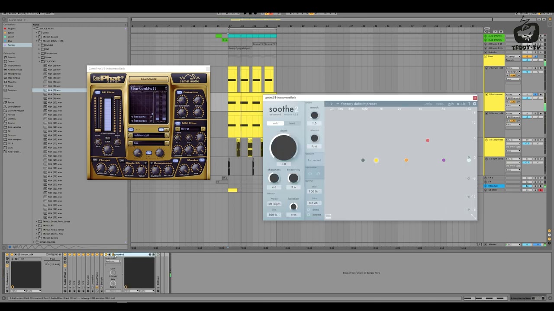The width and height of the screenshot is (554, 311).
Task: Switch soothe2 a/b comparison state
Action: point(451,104)
